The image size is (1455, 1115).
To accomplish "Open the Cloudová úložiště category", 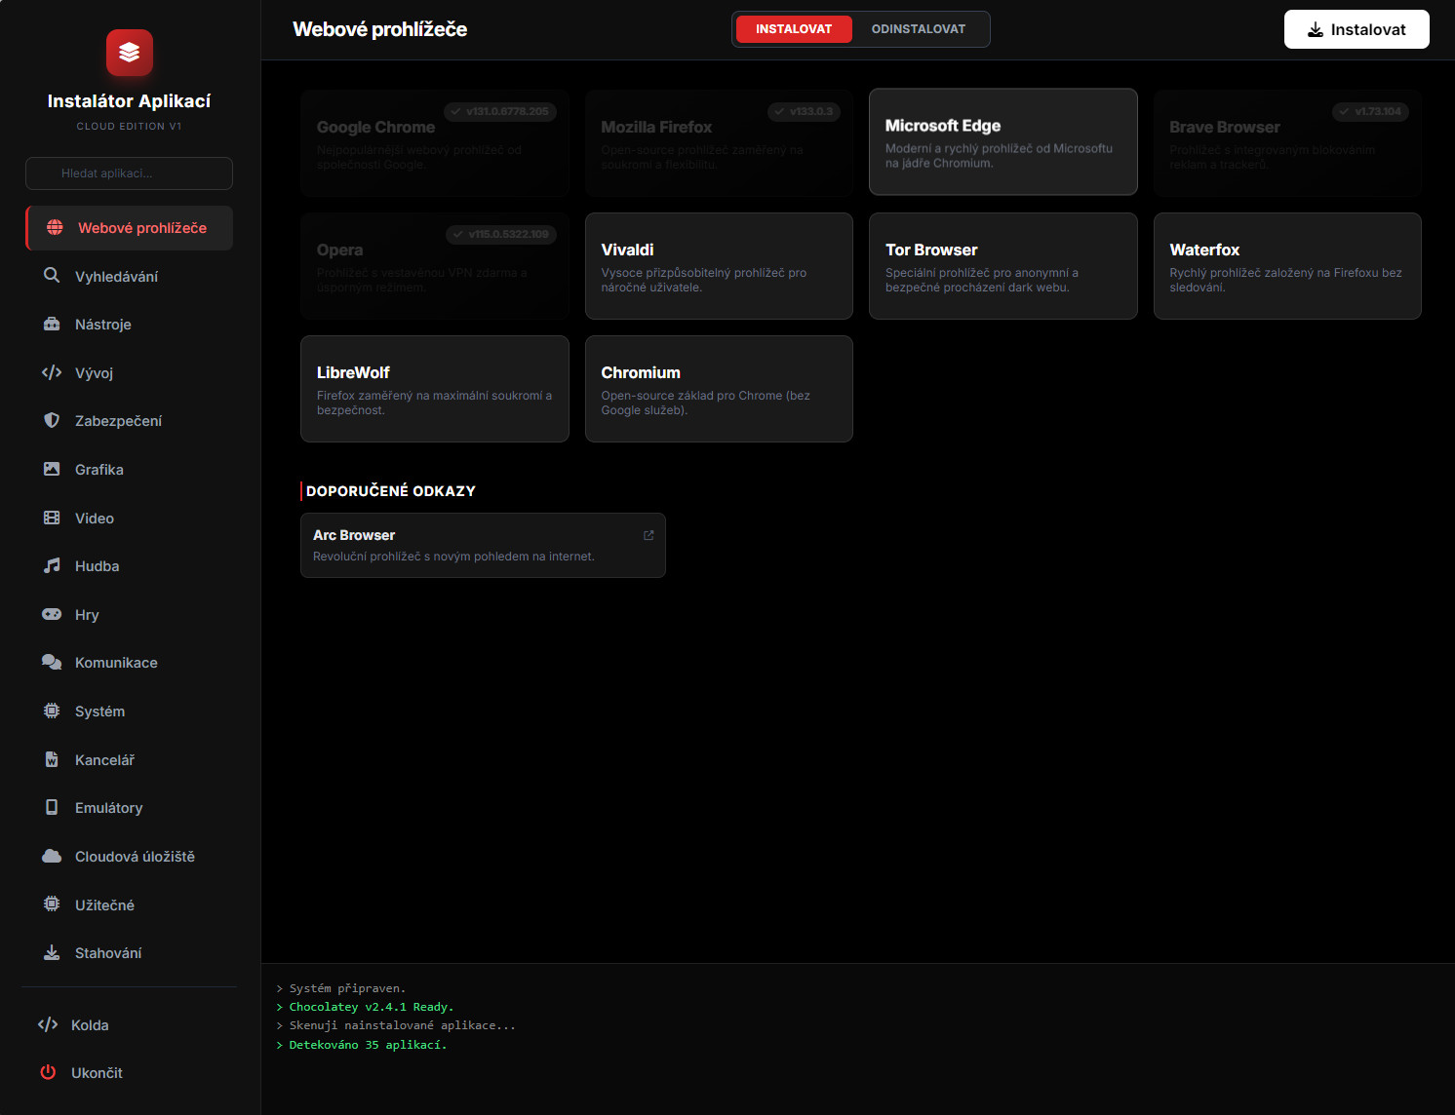I will 129,857.
